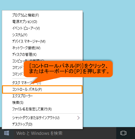The image size is (135, 139).
Task: Click the Web と Windows を検索 box
Action: (x=65, y=133)
